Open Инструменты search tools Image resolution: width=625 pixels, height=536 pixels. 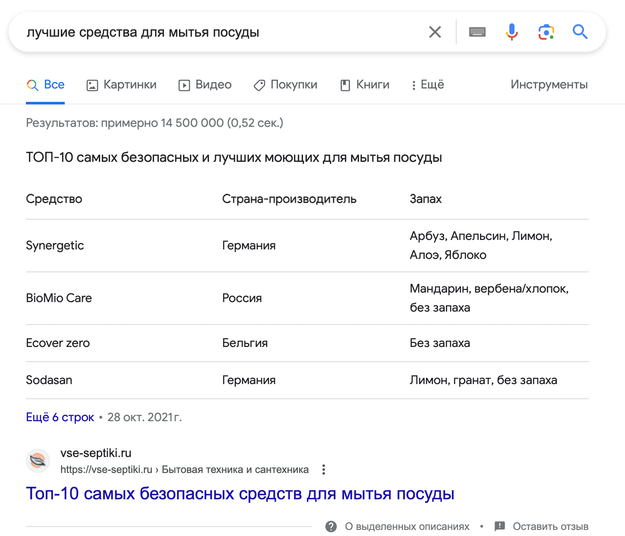pyautogui.click(x=549, y=85)
